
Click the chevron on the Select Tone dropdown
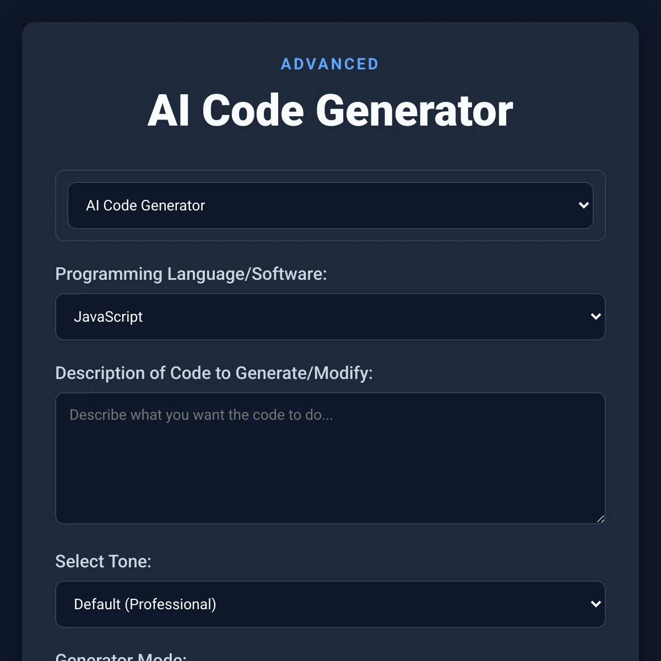596,604
